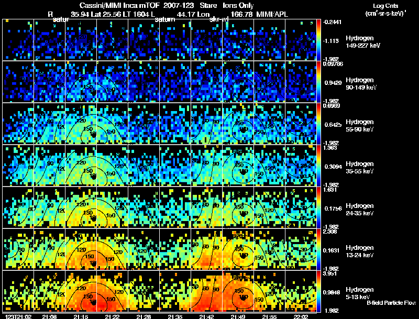The image size is (419, 319).
Task: Click the "2.308" color scale value
Action: click(x=330, y=232)
